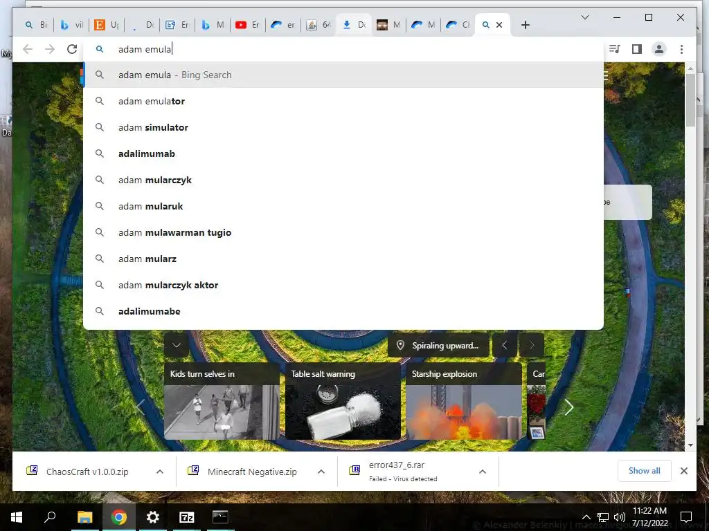Open Command Prompt taskbar icon

(x=220, y=517)
